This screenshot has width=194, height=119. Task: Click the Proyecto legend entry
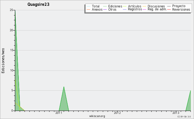coord(176,6)
